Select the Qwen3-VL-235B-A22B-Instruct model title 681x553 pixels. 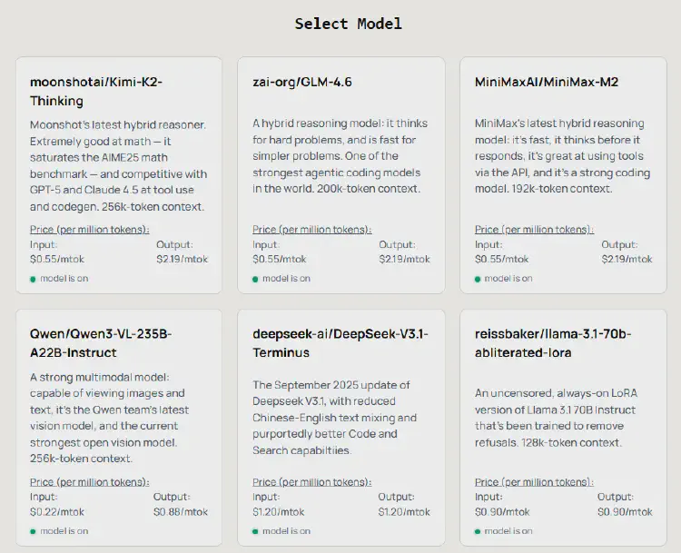(101, 342)
